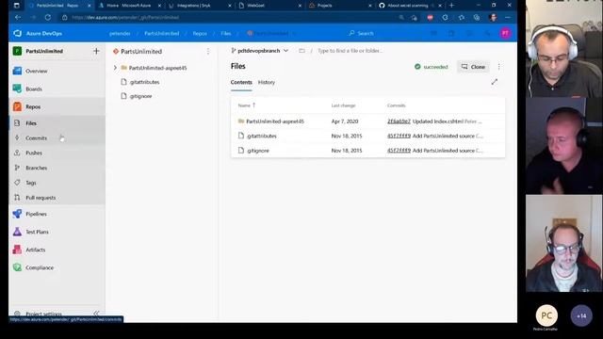Open .gitattributes in the file table
Viewport: 603px width, 339px height.
tap(262, 136)
